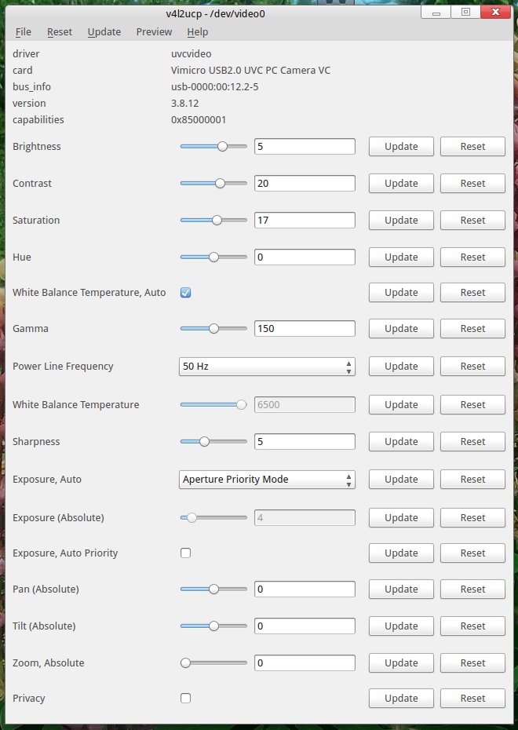Click Update button for Brightness
The width and height of the screenshot is (518, 730).
coord(401,147)
